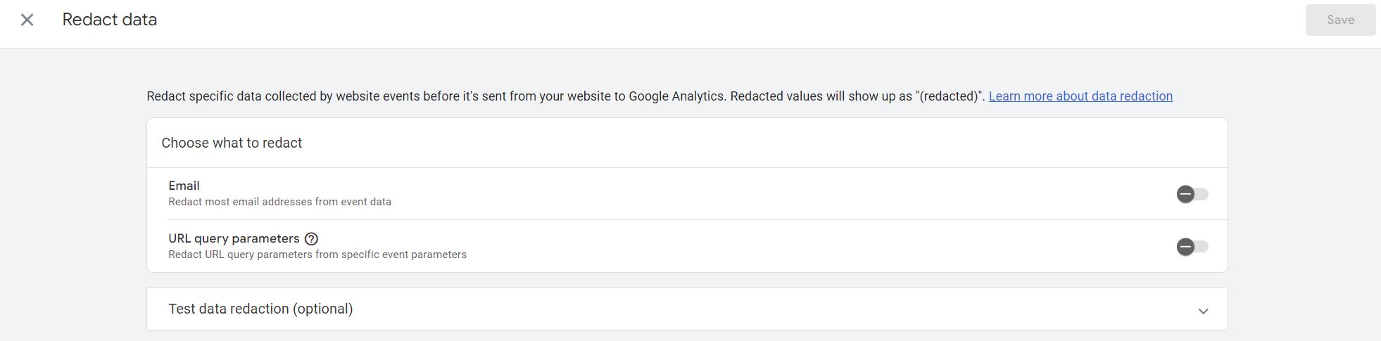Image resolution: width=1381 pixels, height=341 pixels.
Task: Expand section using the Test data redaction chevron
Action: (x=1203, y=310)
